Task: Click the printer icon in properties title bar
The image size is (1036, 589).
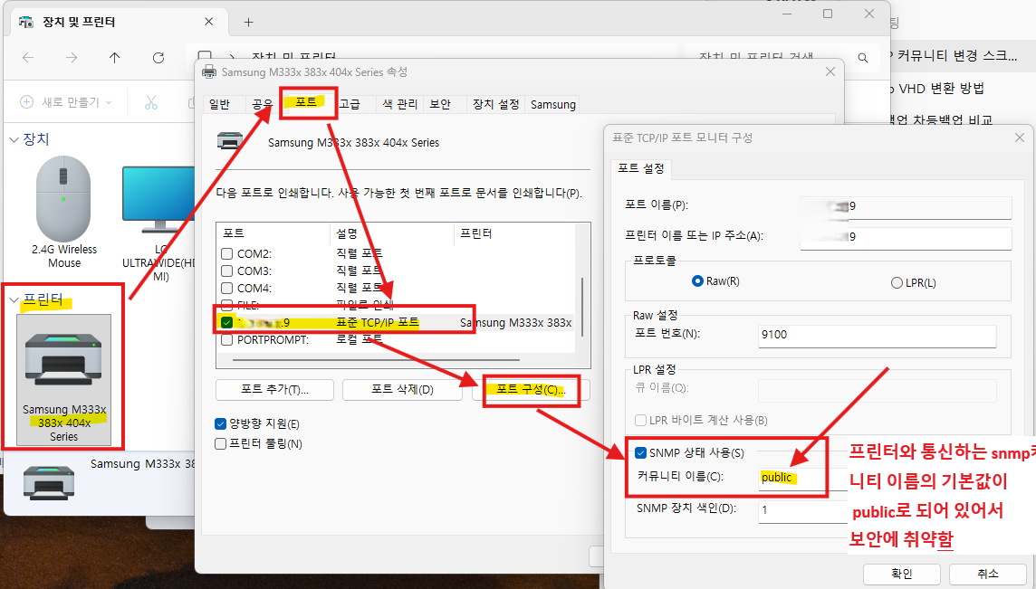Action: (x=209, y=72)
